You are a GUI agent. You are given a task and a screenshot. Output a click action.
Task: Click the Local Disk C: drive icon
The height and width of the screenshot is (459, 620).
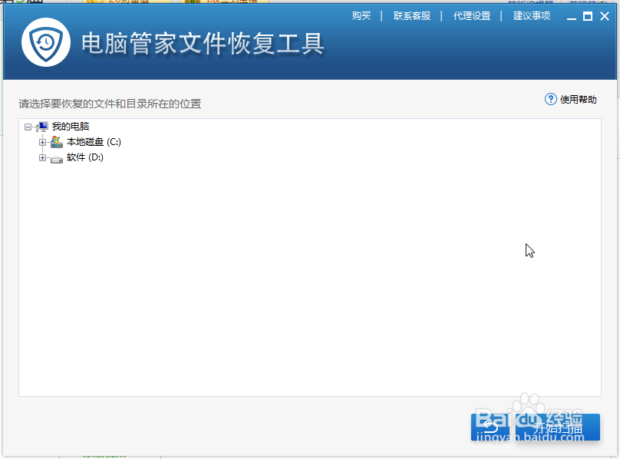click(x=57, y=142)
